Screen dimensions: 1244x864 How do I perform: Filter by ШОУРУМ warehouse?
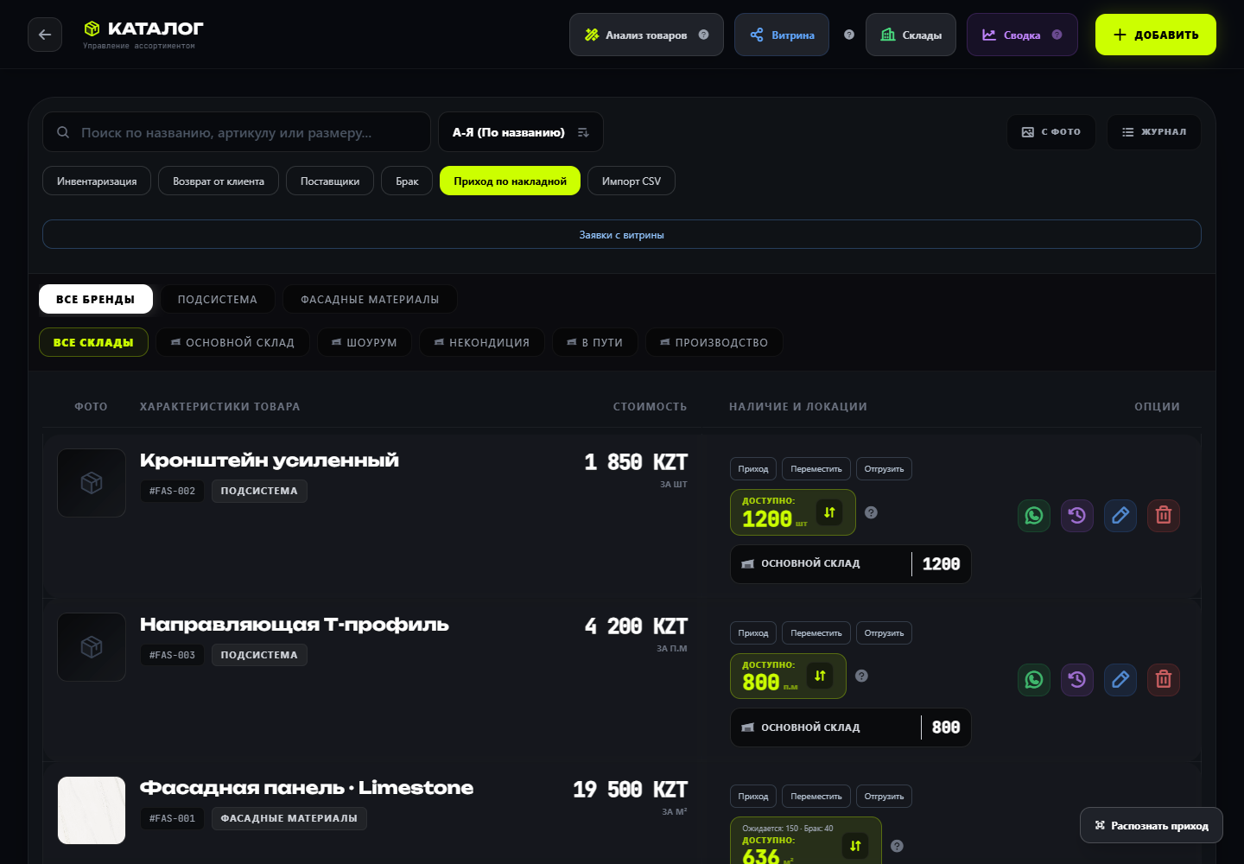tap(365, 342)
